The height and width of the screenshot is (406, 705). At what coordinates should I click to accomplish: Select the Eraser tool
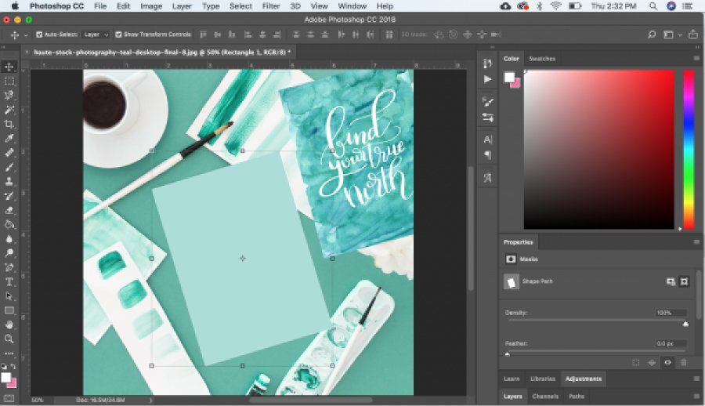pos(9,210)
